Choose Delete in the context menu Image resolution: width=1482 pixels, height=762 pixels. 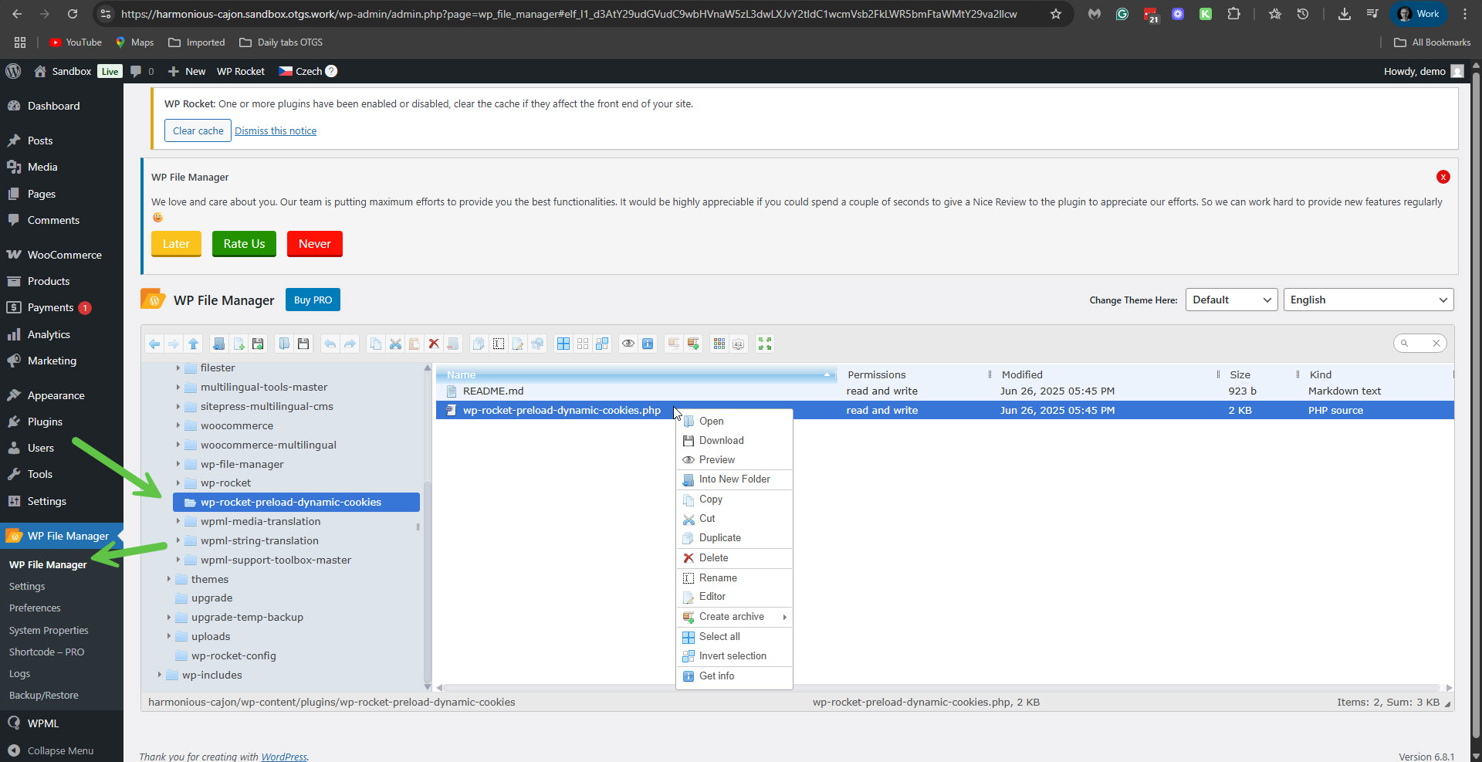point(734,558)
